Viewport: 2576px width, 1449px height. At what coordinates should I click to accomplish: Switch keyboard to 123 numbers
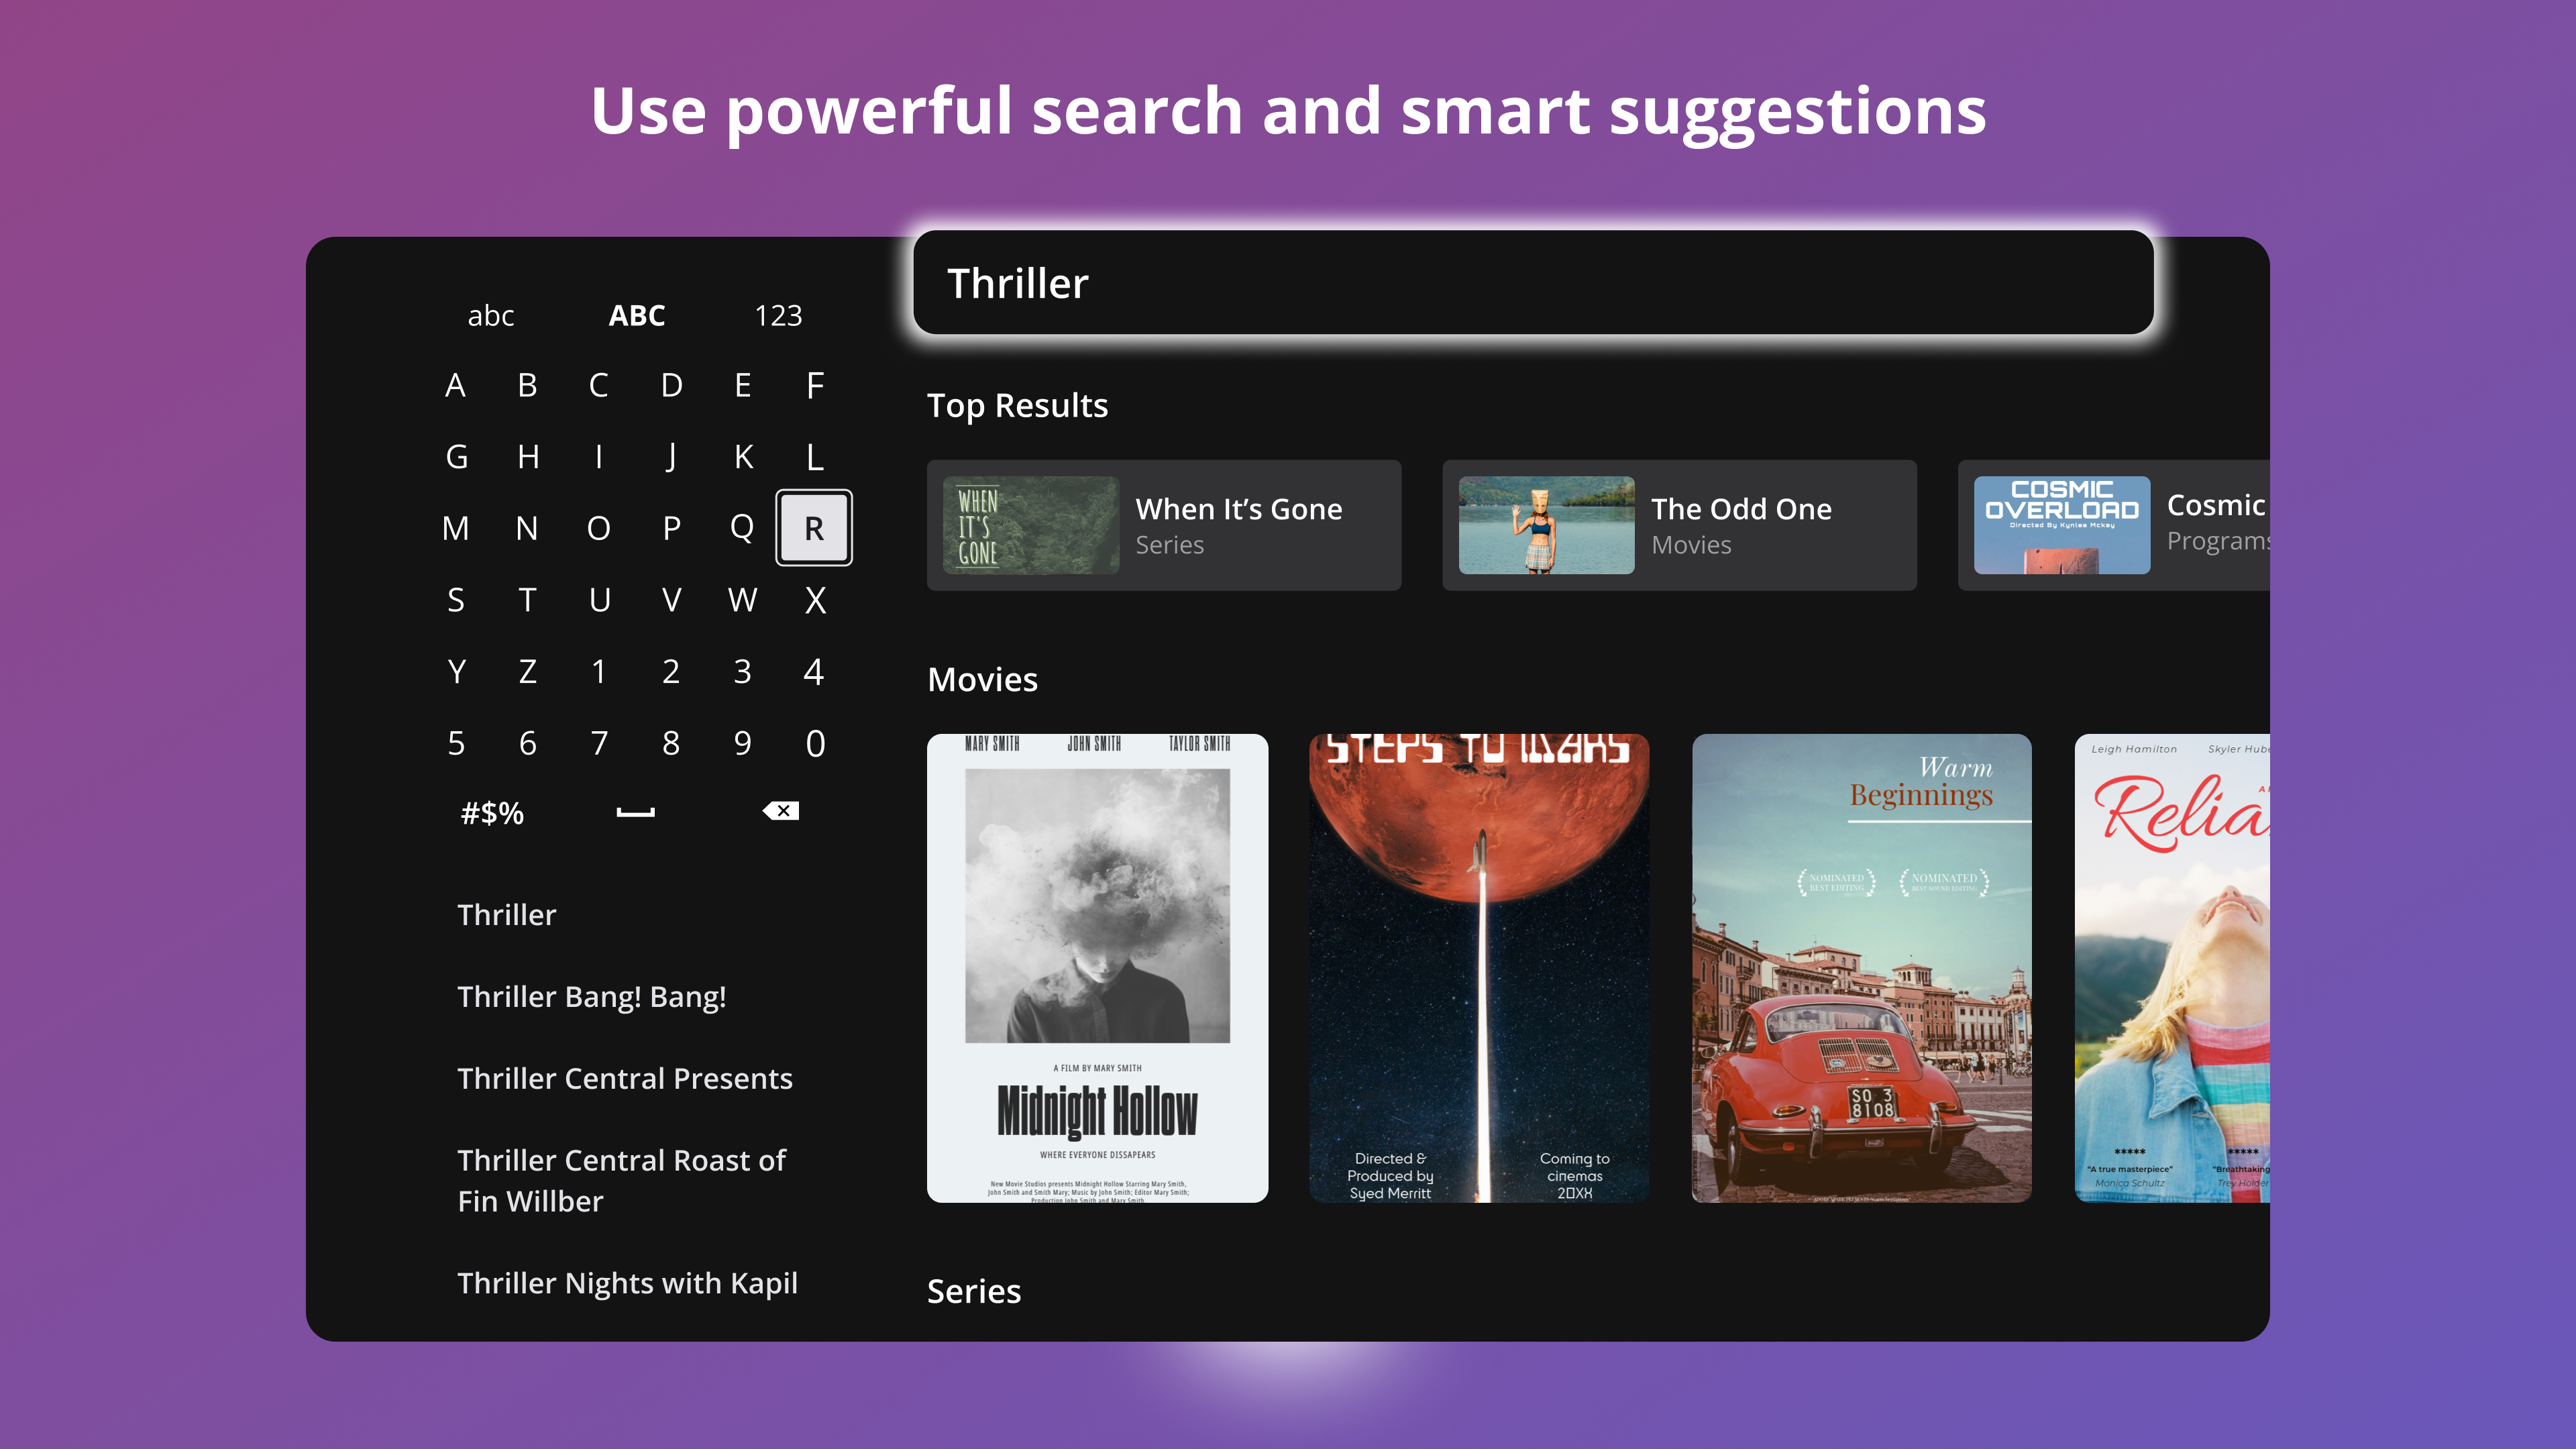[x=778, y=315]
